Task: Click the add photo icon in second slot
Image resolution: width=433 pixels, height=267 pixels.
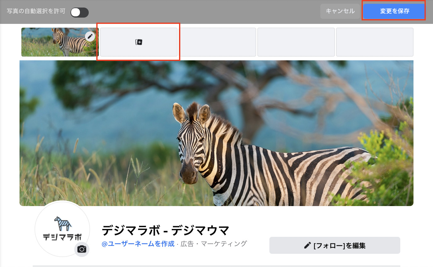Action: coord(139,42)
